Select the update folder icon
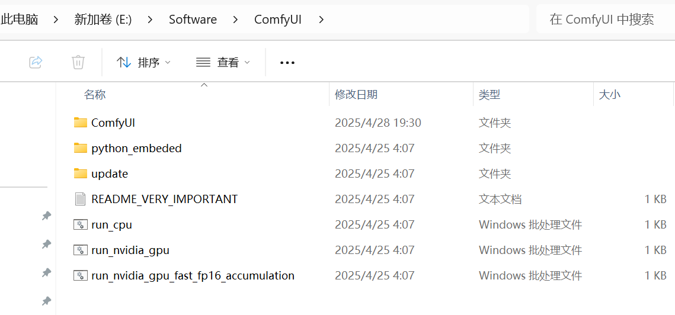The image size is (675, 315). click(x=81, y=173)
